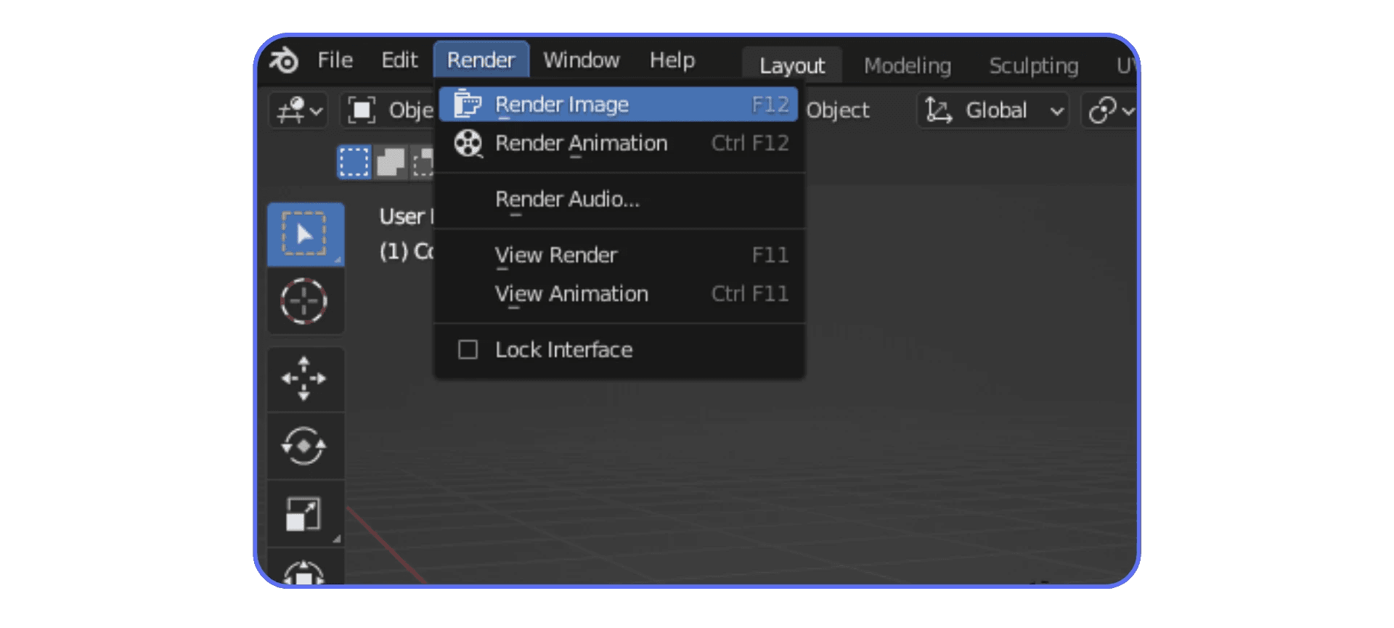The image size is (1394, 628).
Task: Select View Animation entry
Action: [x=619, y=293]
